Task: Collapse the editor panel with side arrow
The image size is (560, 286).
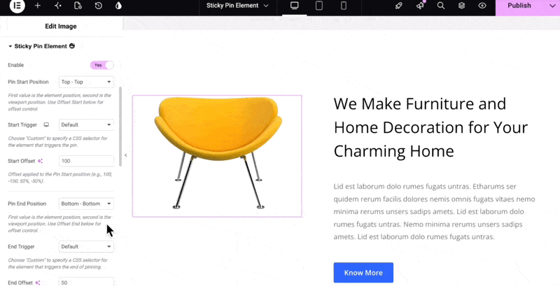Action: [126, 155]
